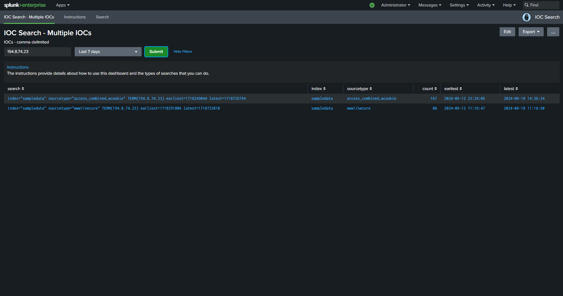
Task: Click the Hide Filters link
Action: [x=183, y=51]
